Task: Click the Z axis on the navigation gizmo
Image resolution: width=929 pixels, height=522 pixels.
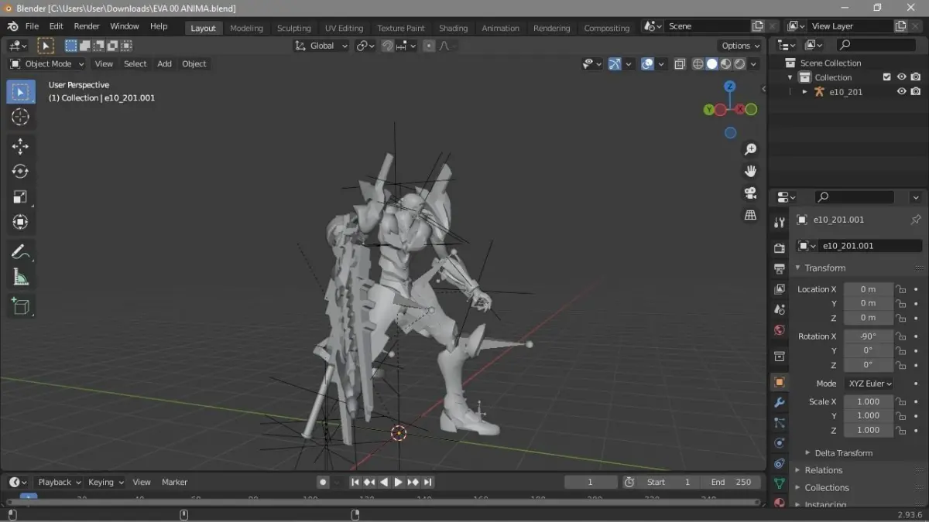Action: 729,87
